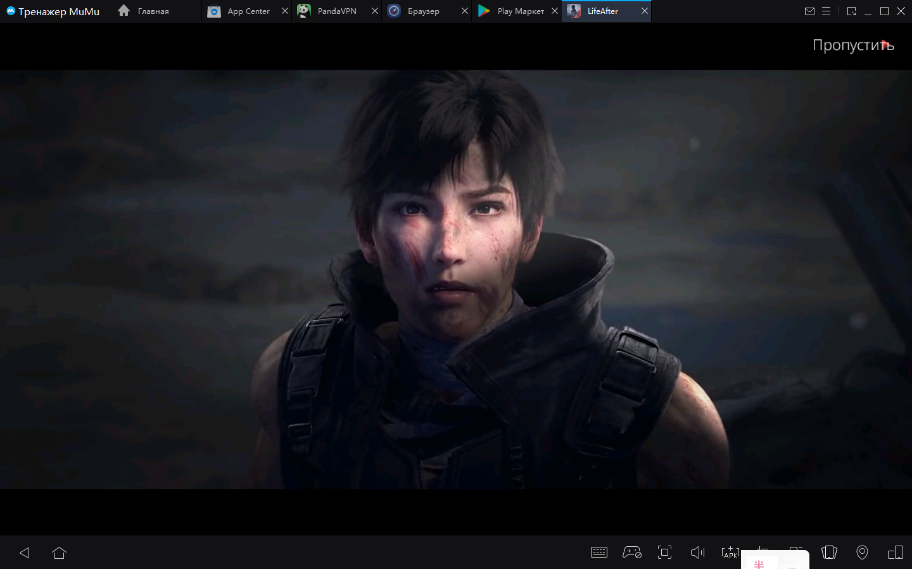
Task: Rotate screen using the shake phone icon
Action: (829, 553)
